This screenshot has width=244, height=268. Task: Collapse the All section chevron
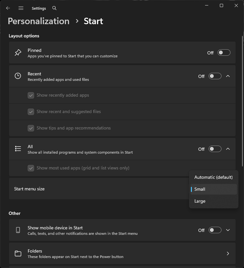[x=228, y=149]
